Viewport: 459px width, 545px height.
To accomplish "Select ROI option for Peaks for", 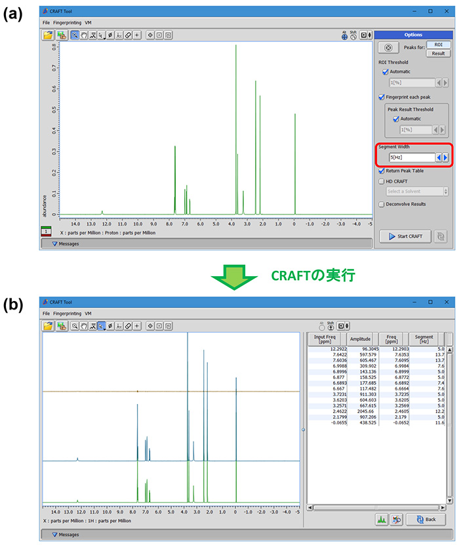I will [x=438, y=45].
